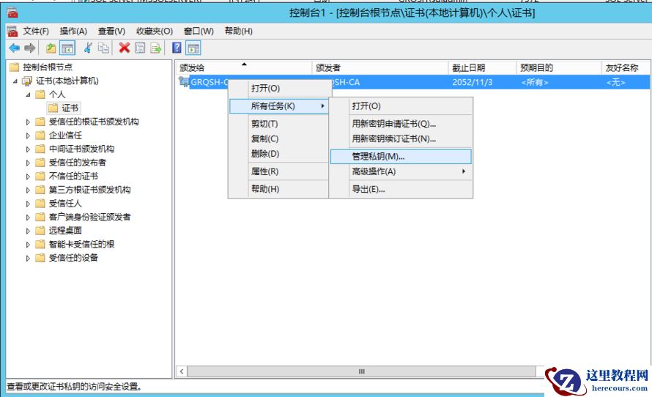Click the Up one level folder icon
The image size is (652, 397).
(x=51, y=48)
